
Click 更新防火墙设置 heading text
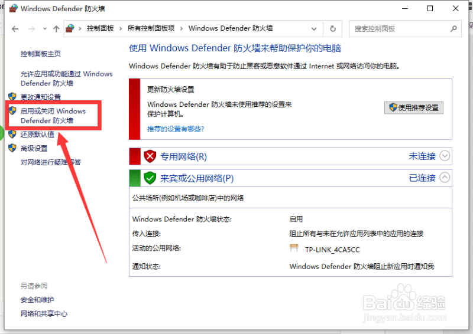171,90
